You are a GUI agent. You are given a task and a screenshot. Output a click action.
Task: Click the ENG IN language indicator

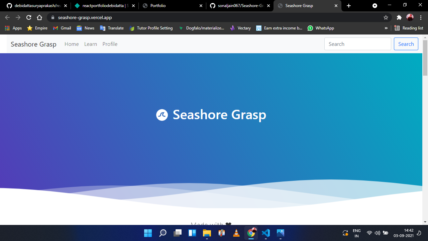click(x=357, y=233)
